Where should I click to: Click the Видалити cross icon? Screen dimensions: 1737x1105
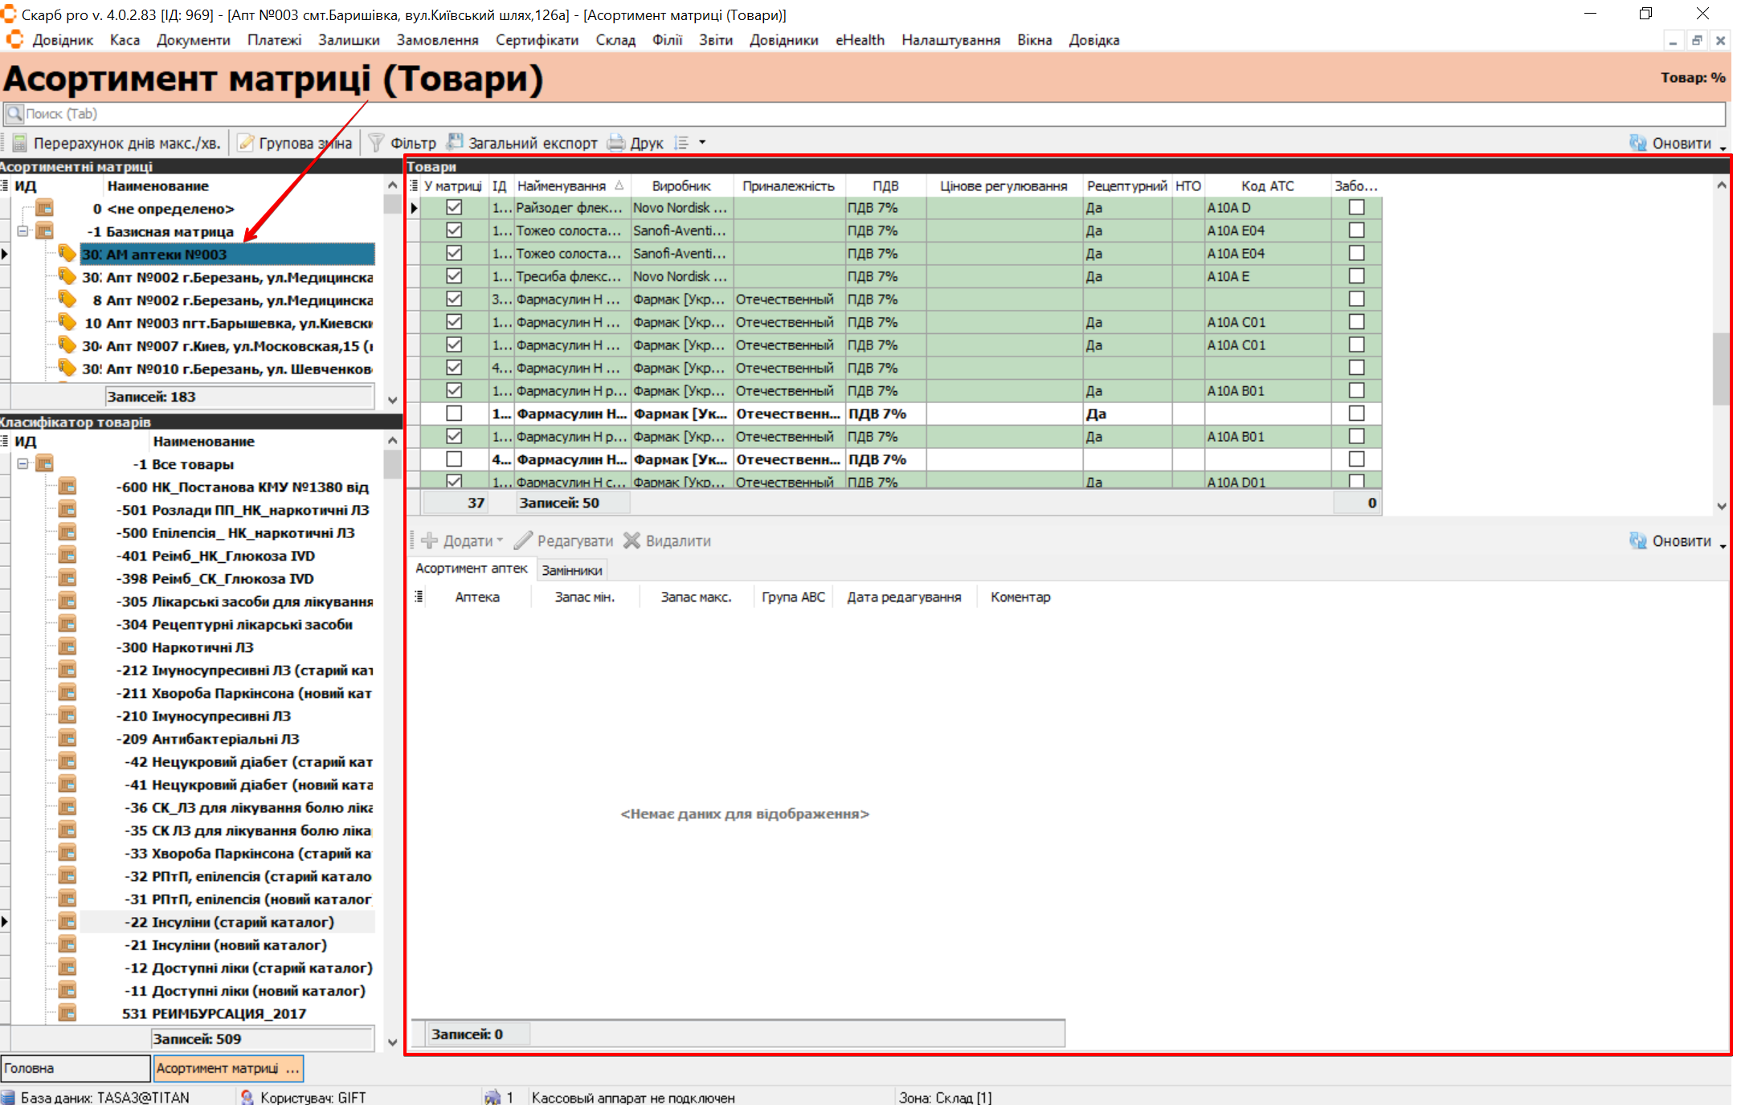click(x=632, y=540)
